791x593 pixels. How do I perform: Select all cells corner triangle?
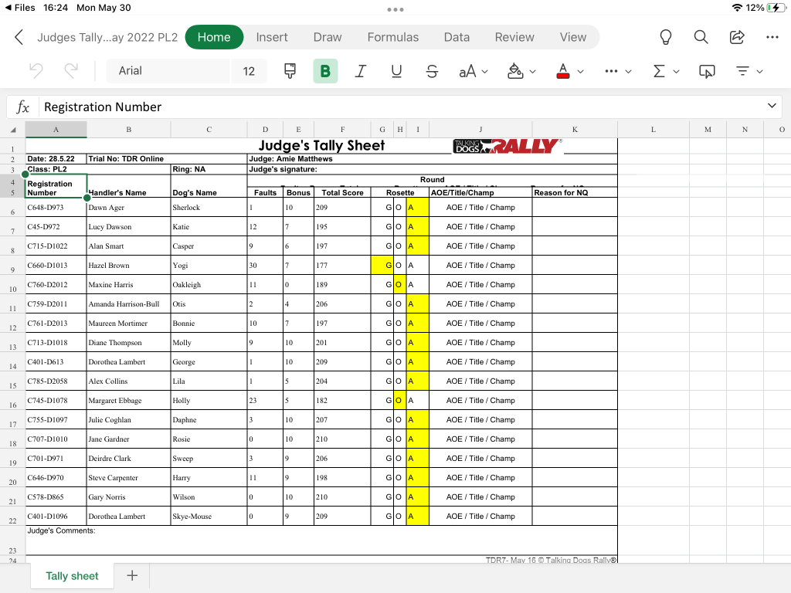(13, 130)
